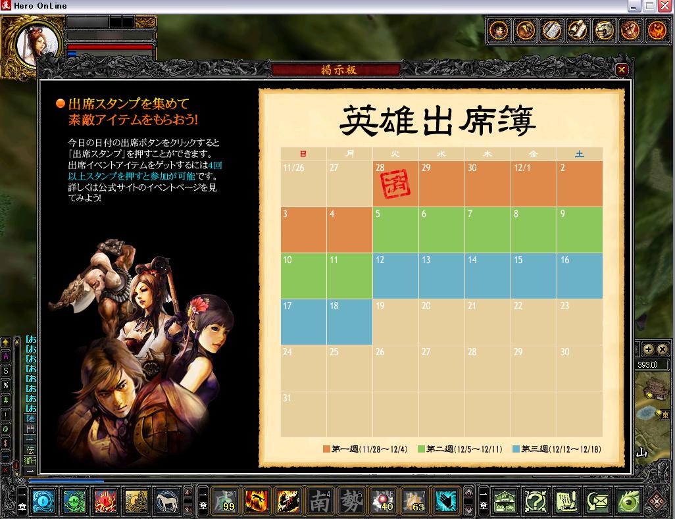The height and width of the screenshot is (519, 675).
Task: Click the golden figure skill icon
Action: (x=136, y=501)
